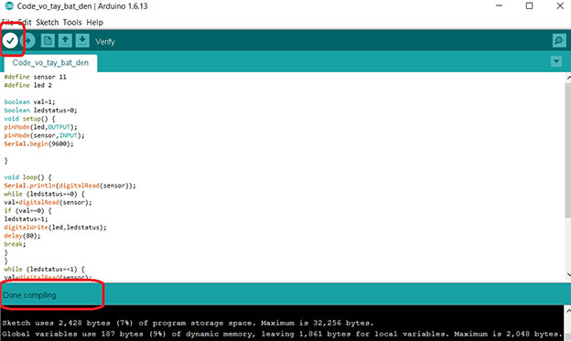The width and height of the screenshot is (571, 341).
Task: Click console scrollbar up arrow
Action: click(x=568, y=311)
